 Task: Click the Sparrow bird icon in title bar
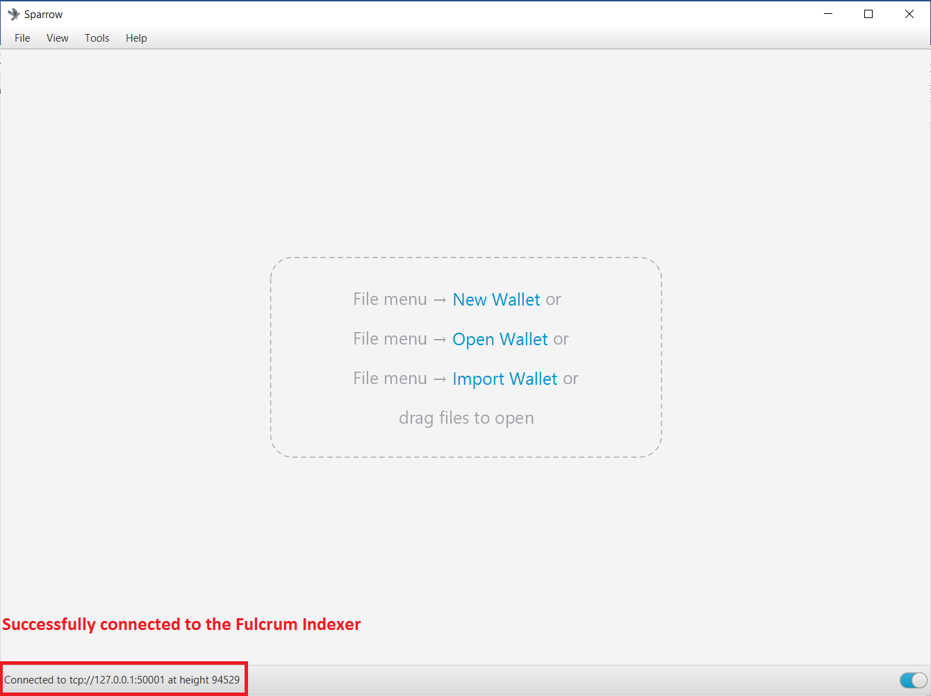point(13,14)
